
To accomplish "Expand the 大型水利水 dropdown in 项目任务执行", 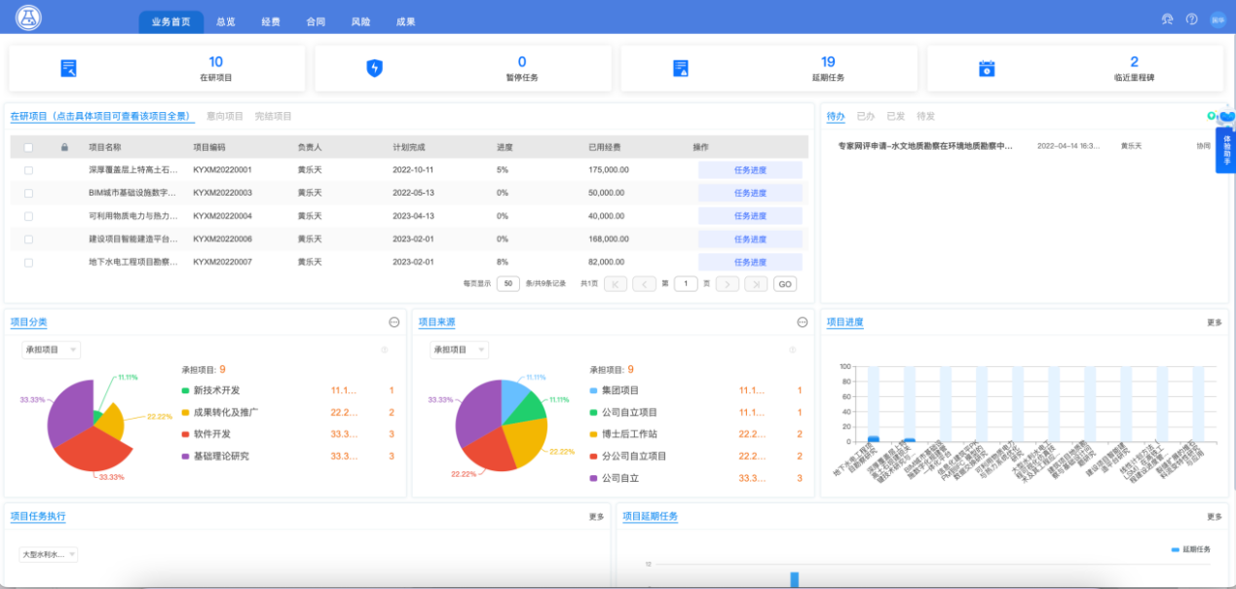I will [49, 554].
